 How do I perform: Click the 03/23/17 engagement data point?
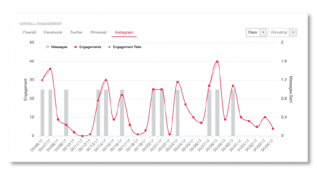(177, 82)
